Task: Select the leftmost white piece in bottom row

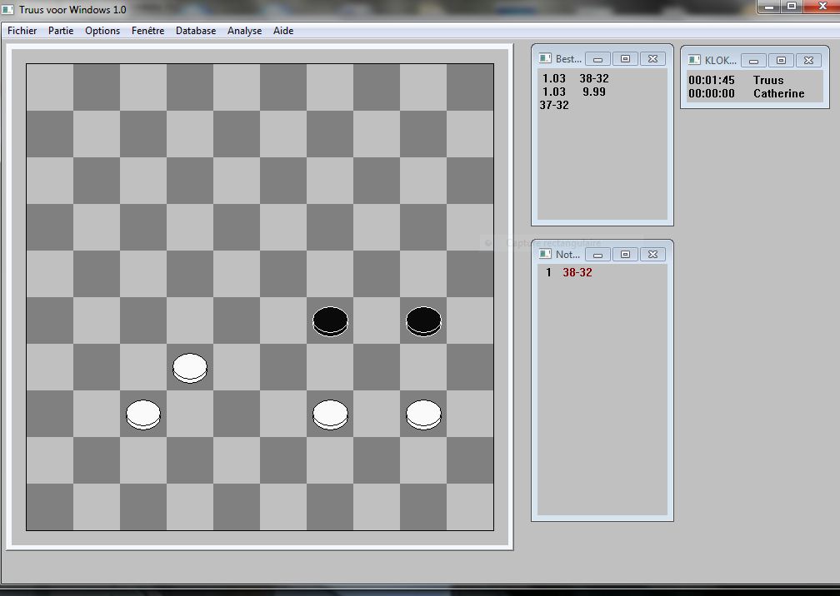Action: pyautogui.click(x=143, y=414)
